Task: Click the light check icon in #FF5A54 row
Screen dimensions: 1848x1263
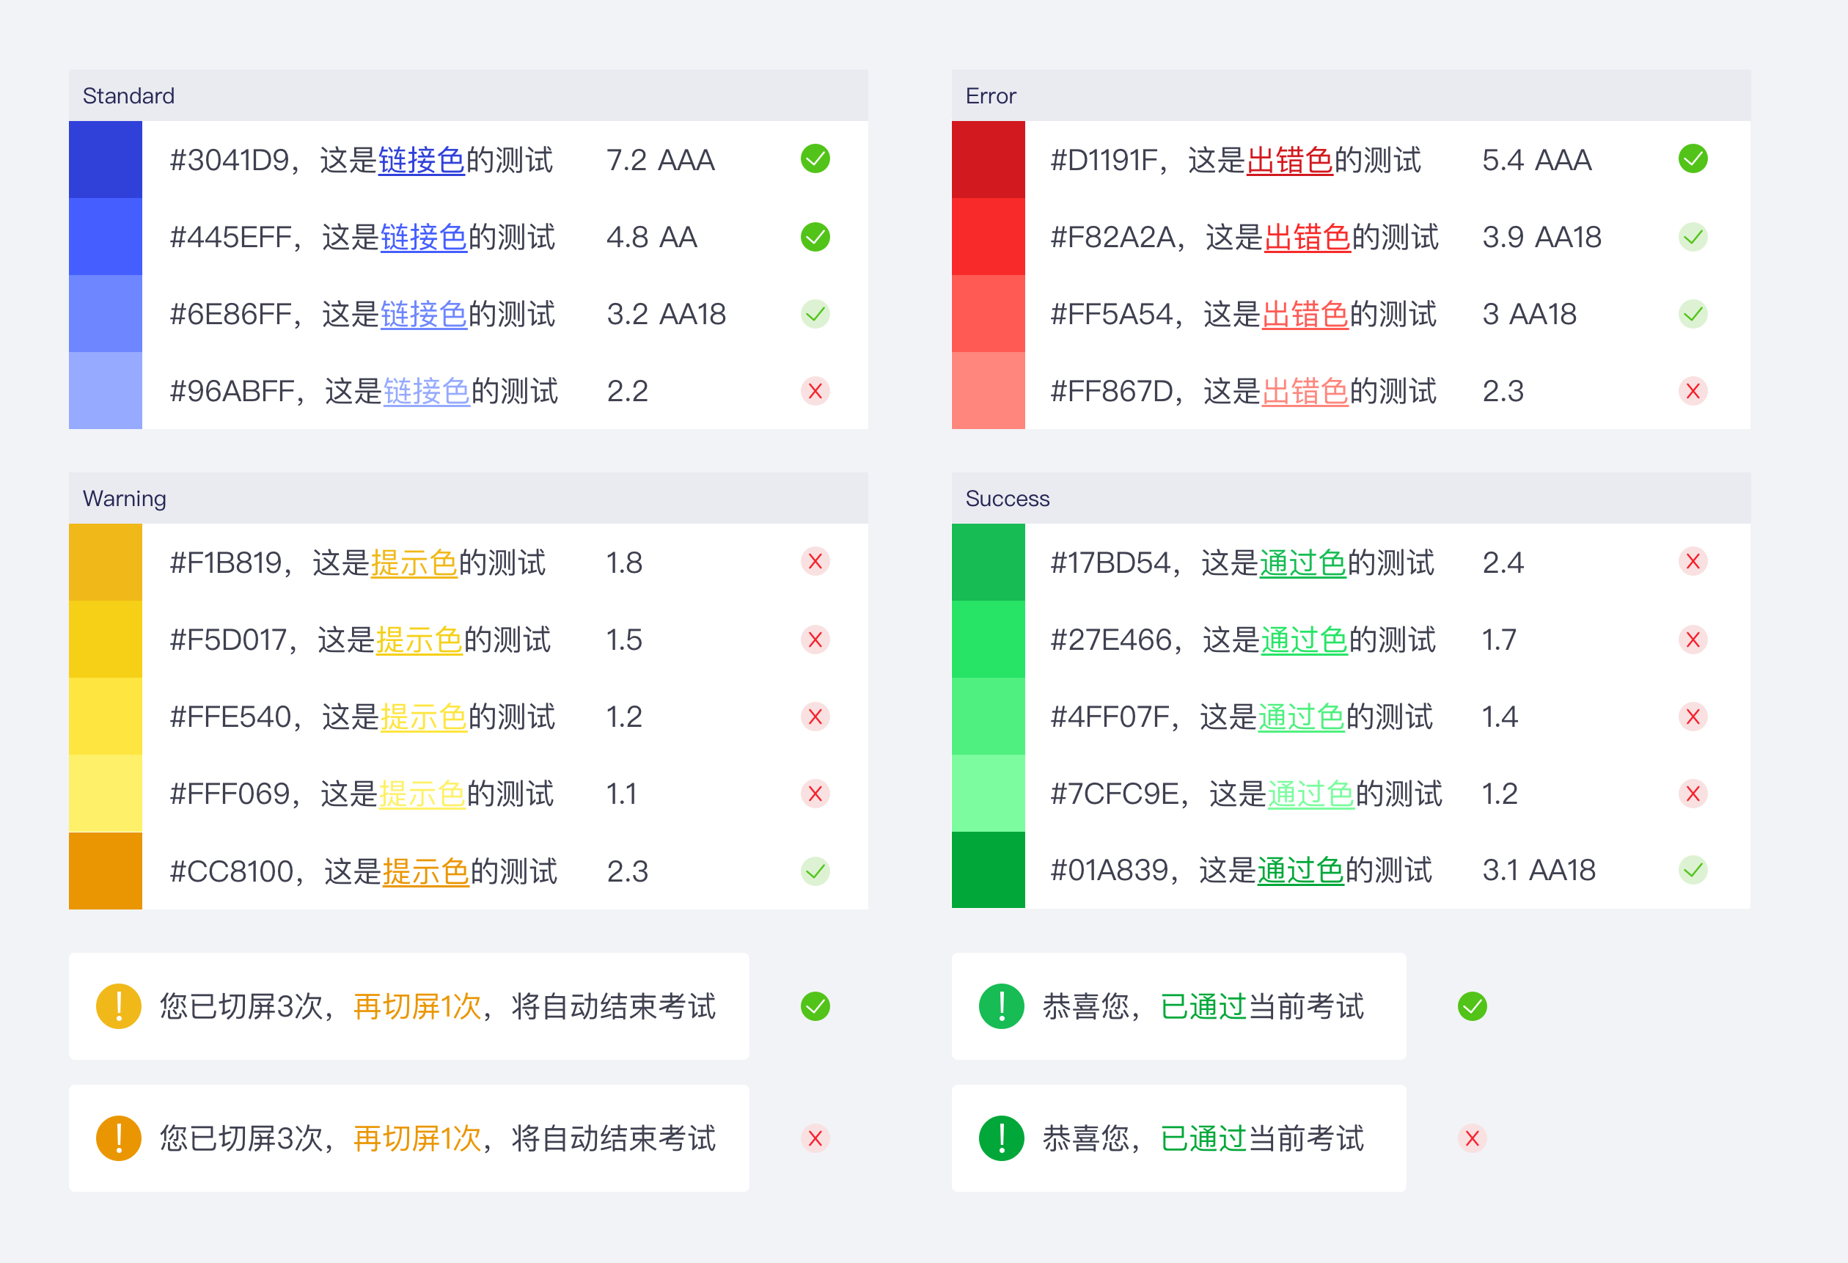Action: 1693,314
